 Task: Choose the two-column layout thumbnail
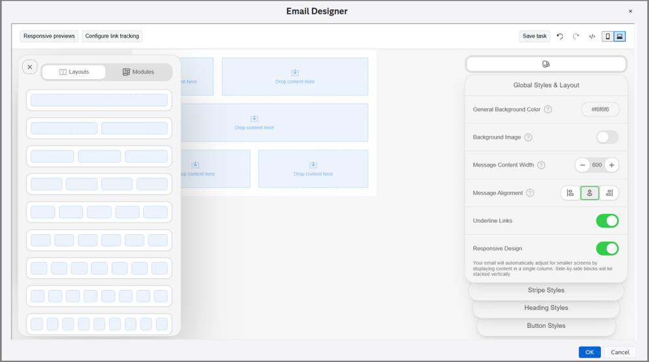point(99,128)
